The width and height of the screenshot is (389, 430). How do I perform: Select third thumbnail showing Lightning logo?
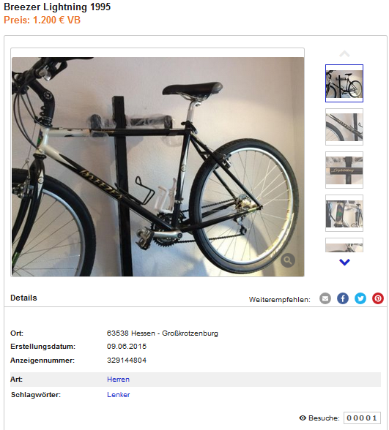(x=344, y=170)
